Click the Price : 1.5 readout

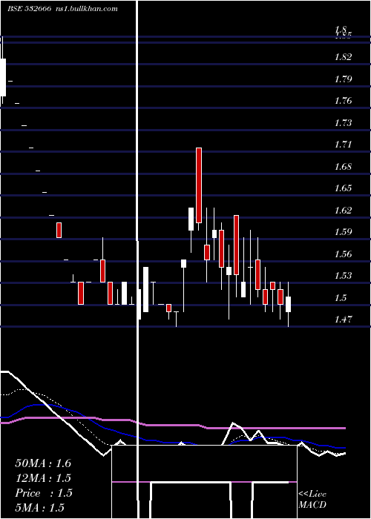[x=44, y=493]
